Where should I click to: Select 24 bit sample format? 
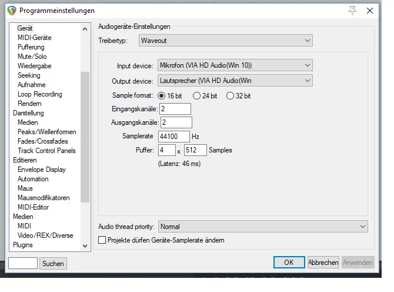(x=196, y=96)
